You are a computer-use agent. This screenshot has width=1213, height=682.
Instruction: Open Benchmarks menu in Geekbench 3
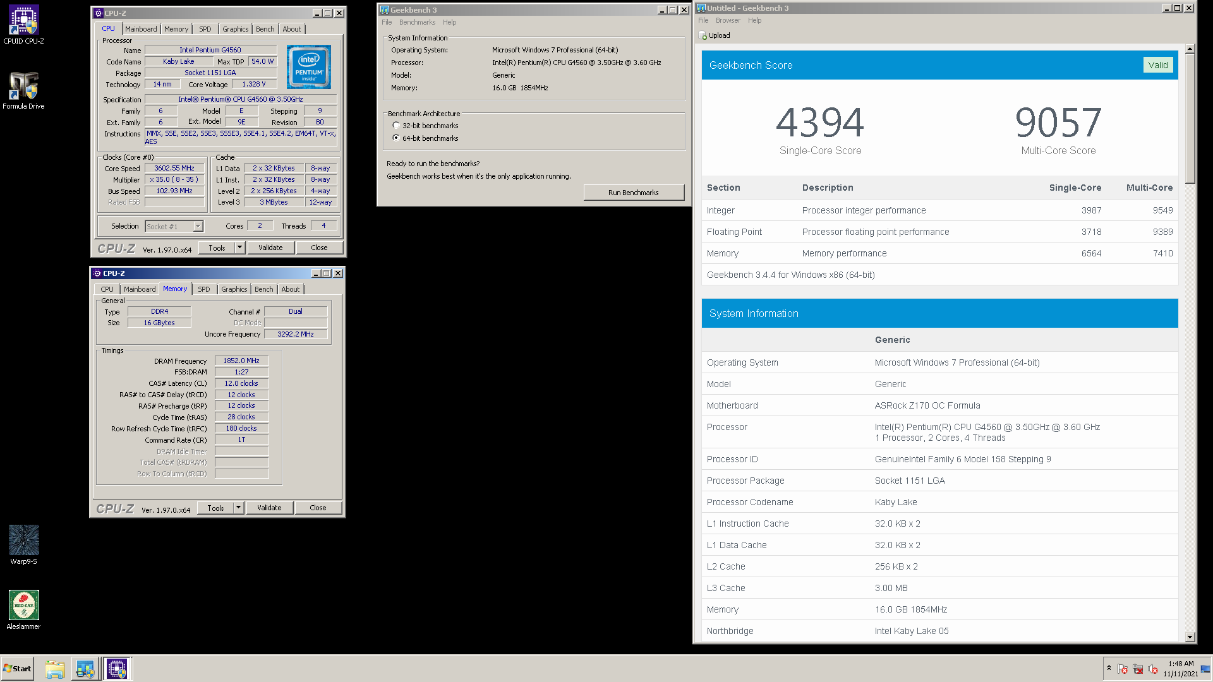417,22
